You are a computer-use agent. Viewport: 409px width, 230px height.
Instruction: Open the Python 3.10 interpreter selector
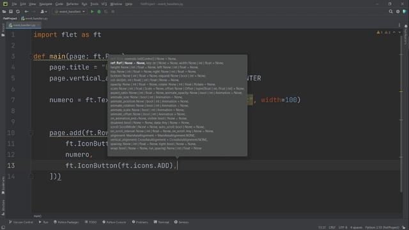pyautogui.click(x=382, y=227)
